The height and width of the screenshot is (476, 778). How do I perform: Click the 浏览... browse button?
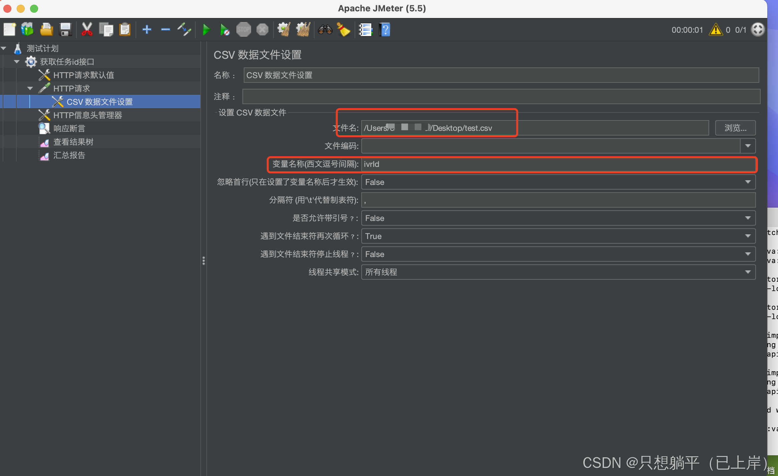(735, 128)
